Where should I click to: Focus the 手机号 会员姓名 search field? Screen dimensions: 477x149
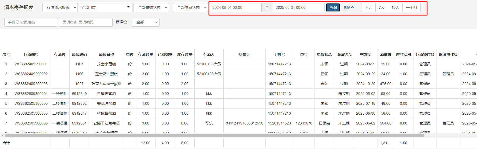[31, 22]
